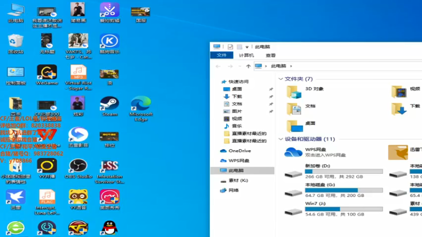Go forward using Explorer's forward arrow
422x237 pixels.
[230, 66]
